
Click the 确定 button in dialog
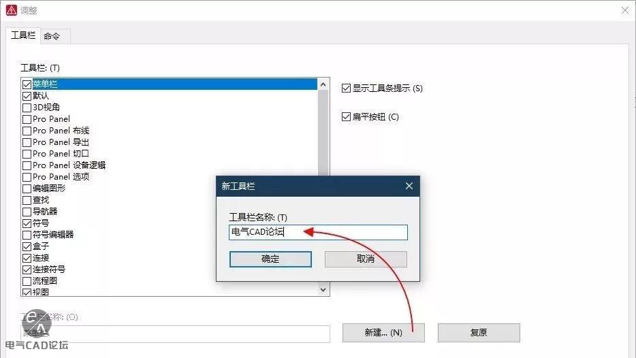(x=270, y=259)
